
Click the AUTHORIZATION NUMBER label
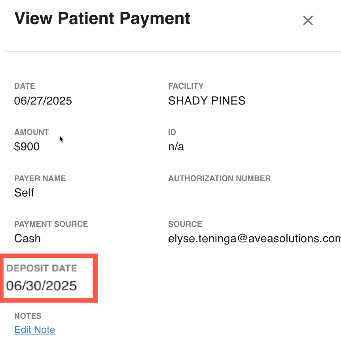(x=219, y=178)
